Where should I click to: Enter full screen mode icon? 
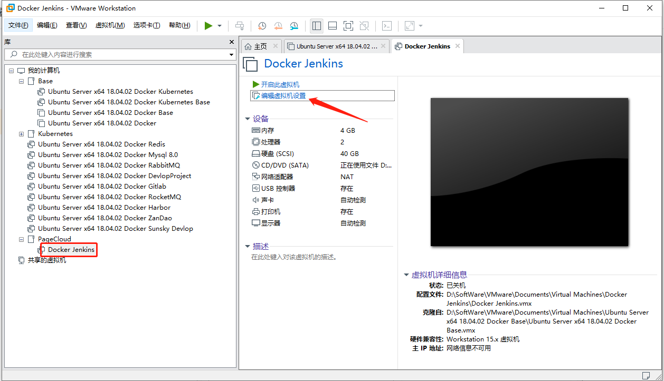coord(348,25)
